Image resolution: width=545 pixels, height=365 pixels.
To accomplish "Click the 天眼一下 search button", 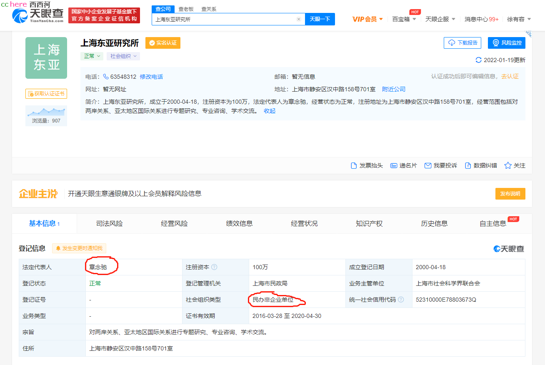I will 320,19.
